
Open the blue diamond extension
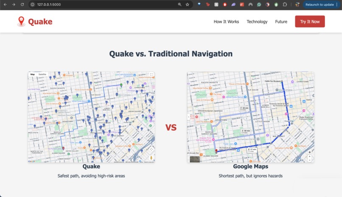(x=199, y=4)
